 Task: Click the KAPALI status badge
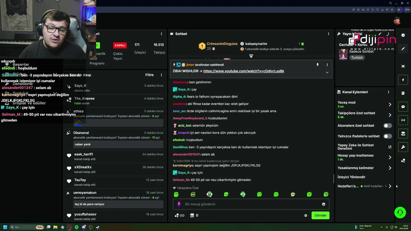(120, 45)
